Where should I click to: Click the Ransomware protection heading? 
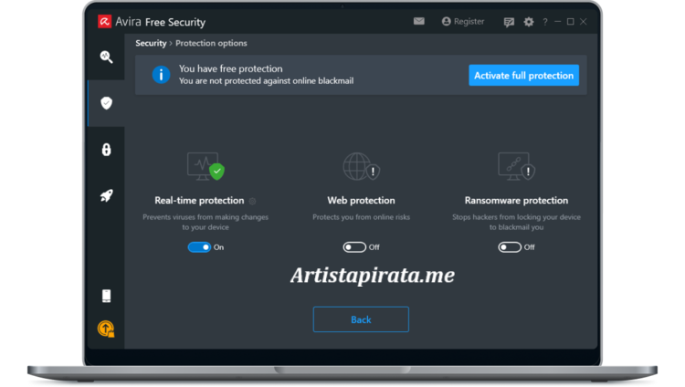(x=516, y=201)
